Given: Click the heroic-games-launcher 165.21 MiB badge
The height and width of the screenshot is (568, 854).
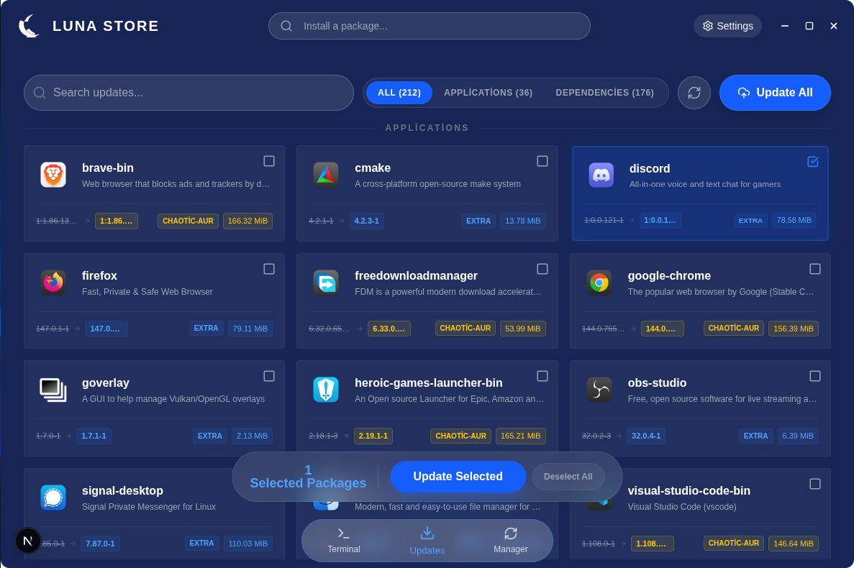Looking at the screenshot, I should point(521,436).
